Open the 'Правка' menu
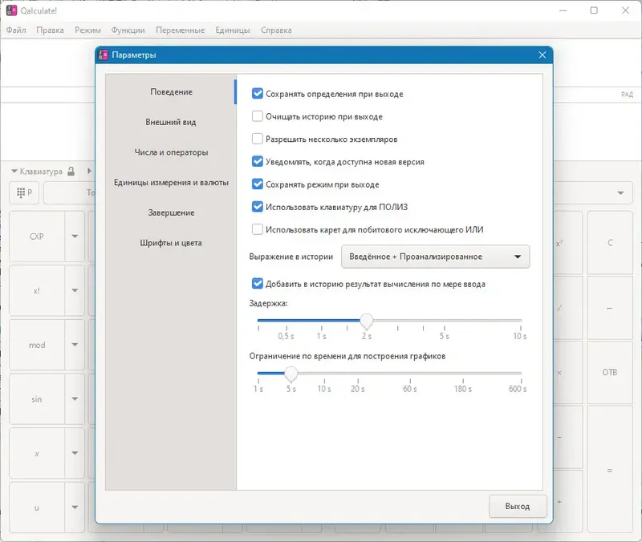 coord(50,30)
